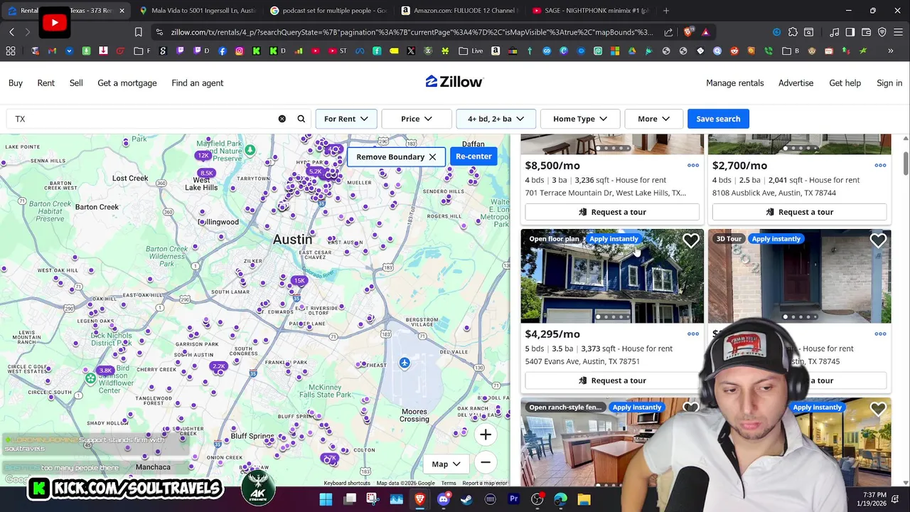The width and height of the screenshot is (910, 512).
Task: Open File Explorer from taskbar
Action: [584, 499]
